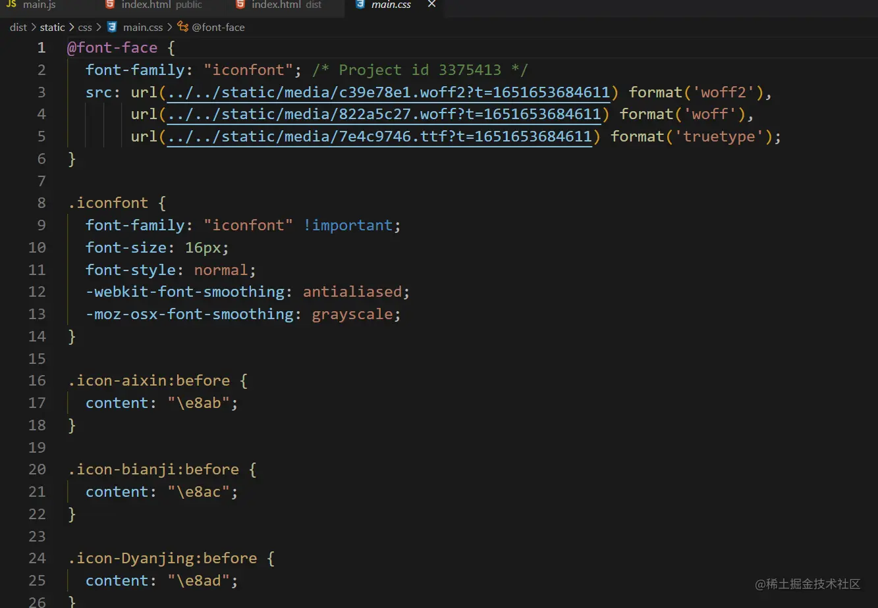
Task: Select line 7 via its line number
Action: point(41,181)
